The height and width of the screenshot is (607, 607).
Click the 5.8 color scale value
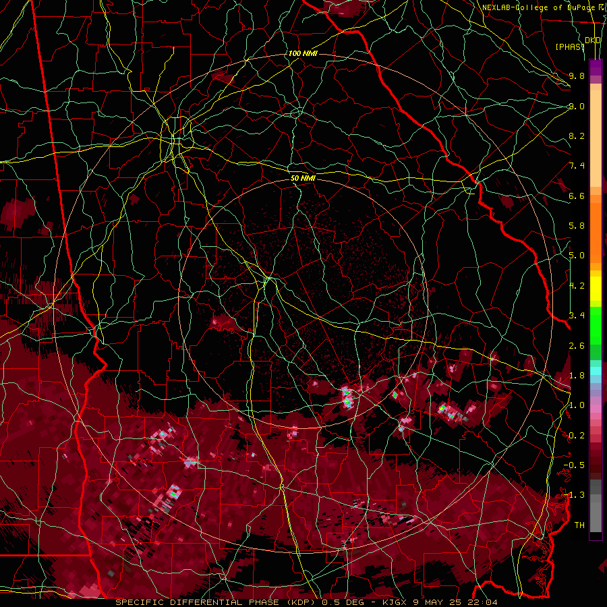click(577, 226)
